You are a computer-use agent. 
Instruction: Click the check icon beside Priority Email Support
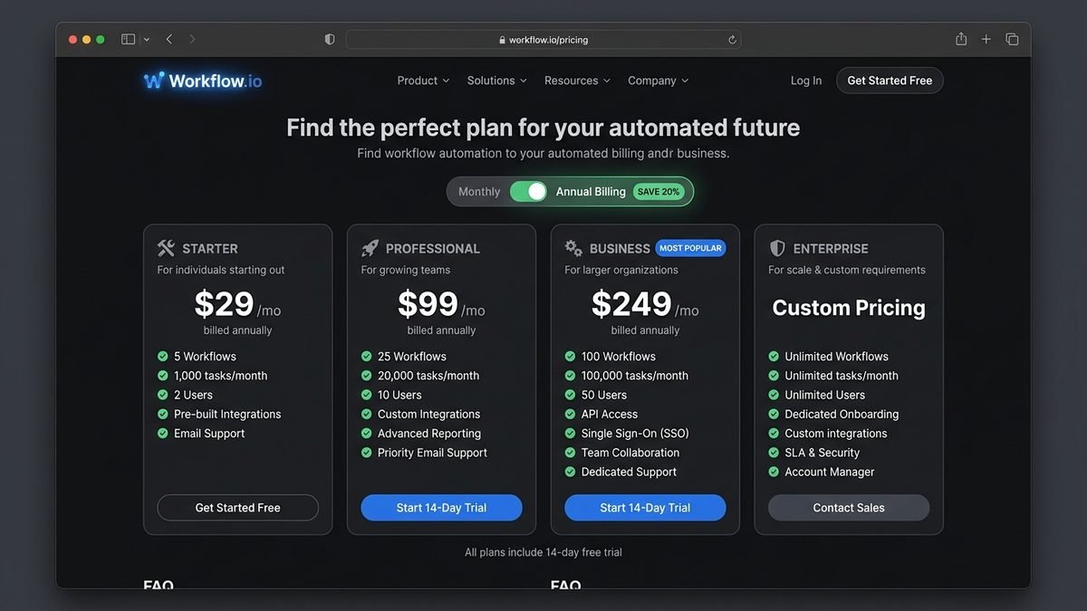367,452
